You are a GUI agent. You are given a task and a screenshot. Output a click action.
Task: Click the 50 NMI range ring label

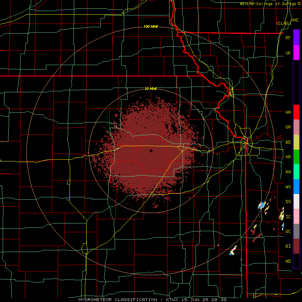click(151, 89)
